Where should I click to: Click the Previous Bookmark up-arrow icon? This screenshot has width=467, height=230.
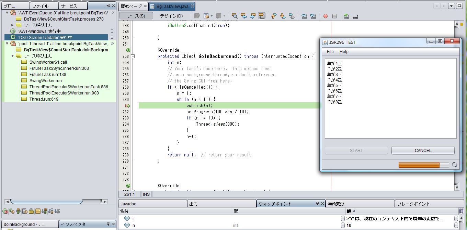coord(274,16)
